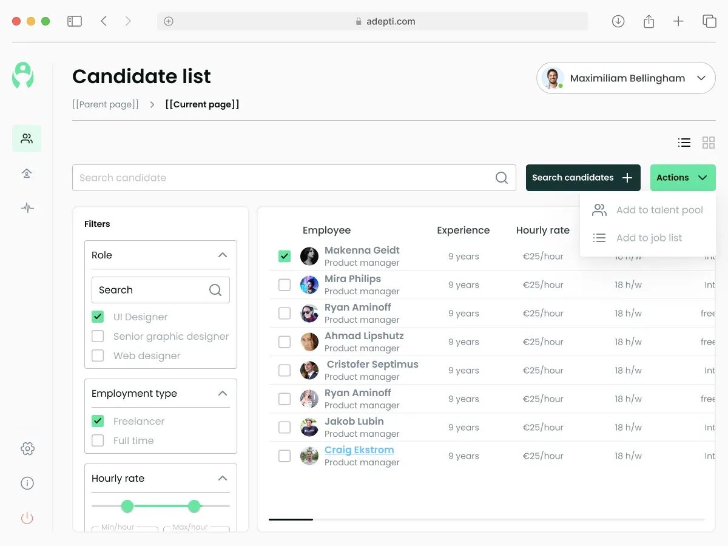This screenshot has height=546, width=728.
Task: Click Maximiliam Bellingham profile picture
Action: point(552,78)
